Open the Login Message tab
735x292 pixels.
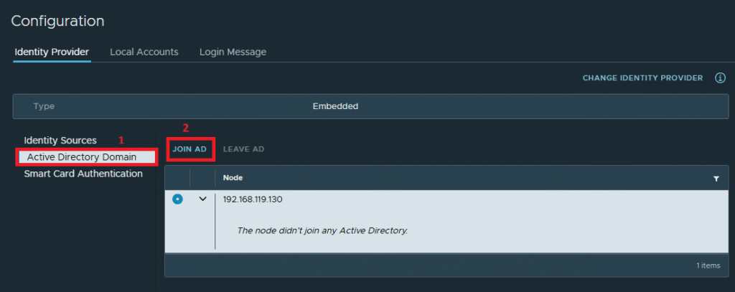tap(233, 52)
